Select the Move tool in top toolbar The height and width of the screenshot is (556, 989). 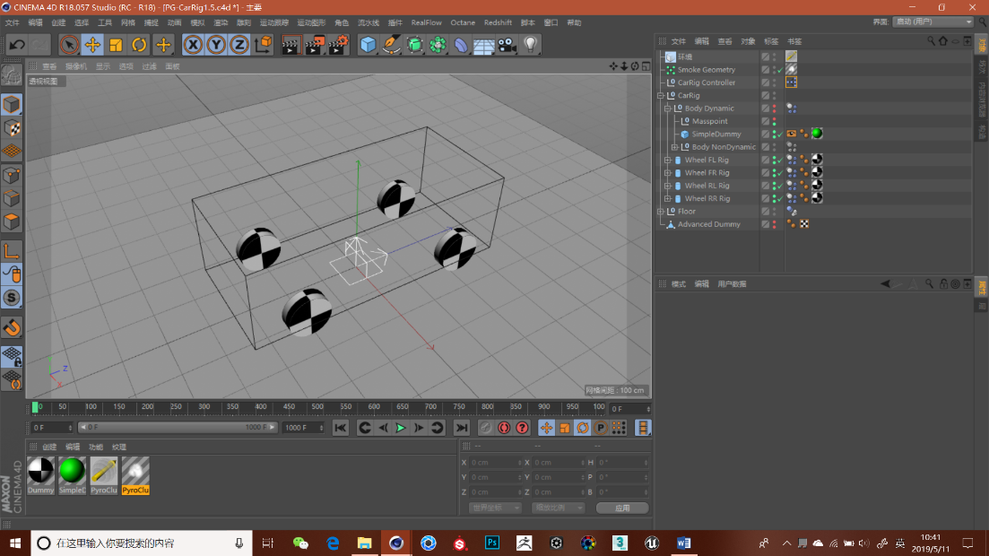click(x=92, y=45)
